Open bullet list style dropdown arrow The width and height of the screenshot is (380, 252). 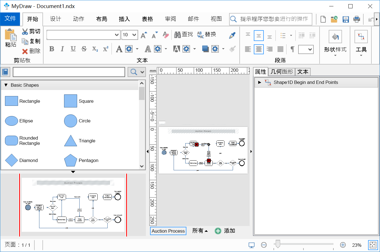coord(291,35)
